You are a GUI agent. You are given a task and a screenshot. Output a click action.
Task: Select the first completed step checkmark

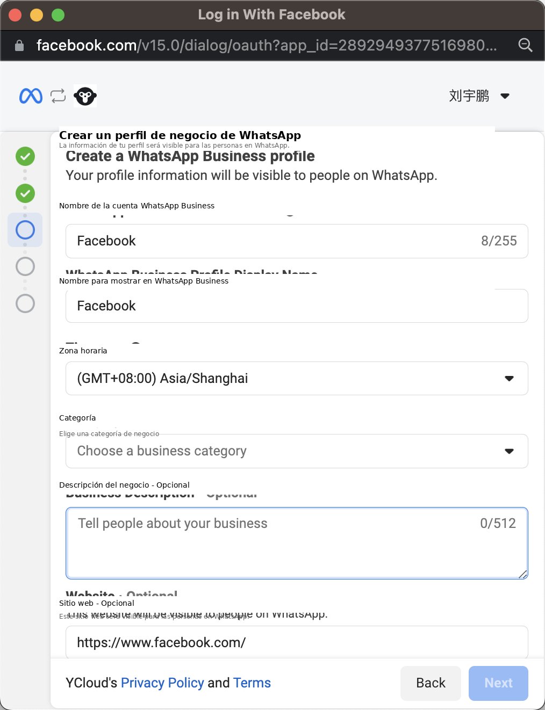pyautogui.click(x=25, y=157)
